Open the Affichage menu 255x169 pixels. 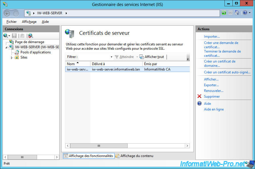(x=29, y=22)
